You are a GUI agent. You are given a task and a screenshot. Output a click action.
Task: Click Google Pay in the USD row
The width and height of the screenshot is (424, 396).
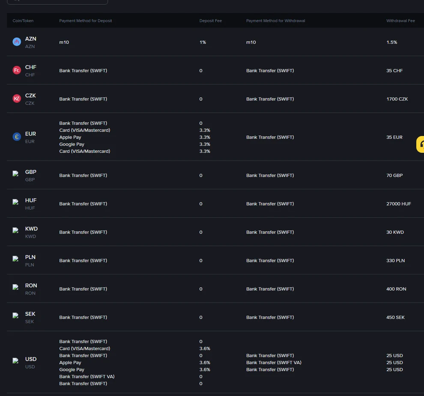pos(72,369)
